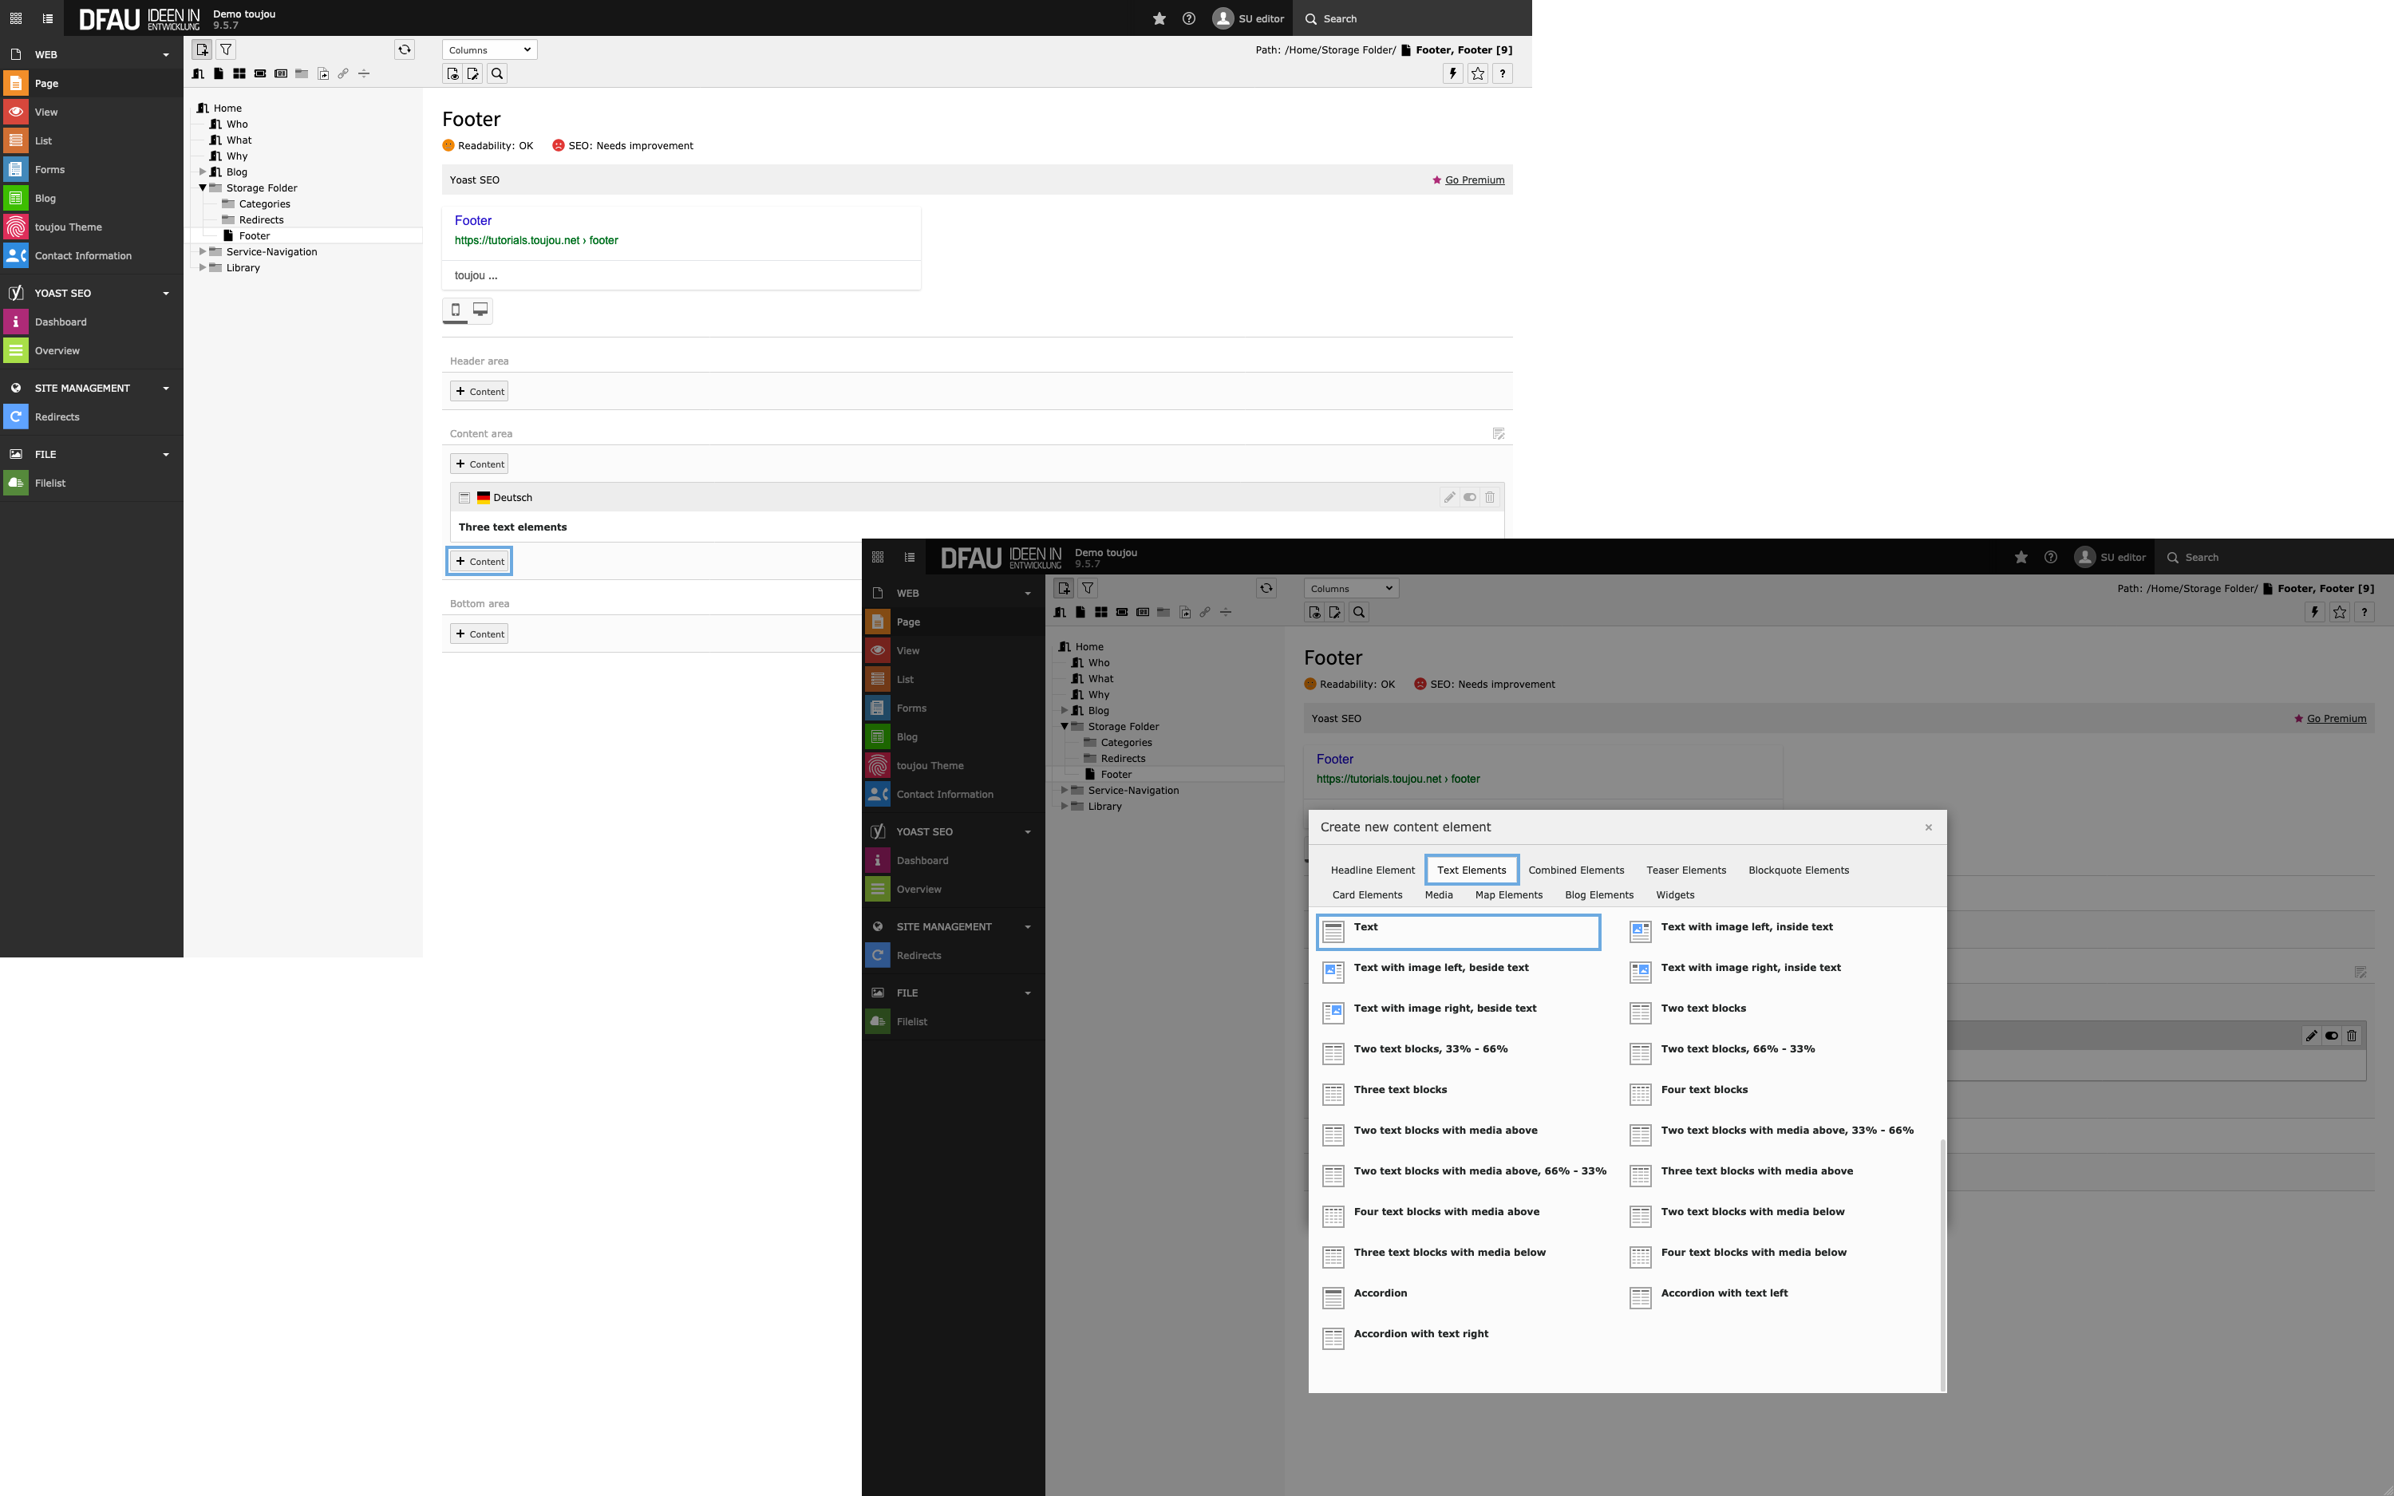Open the Teaser Elements tab
This screenshot has width=2394, height=1496.
[x=1685, y=870]
